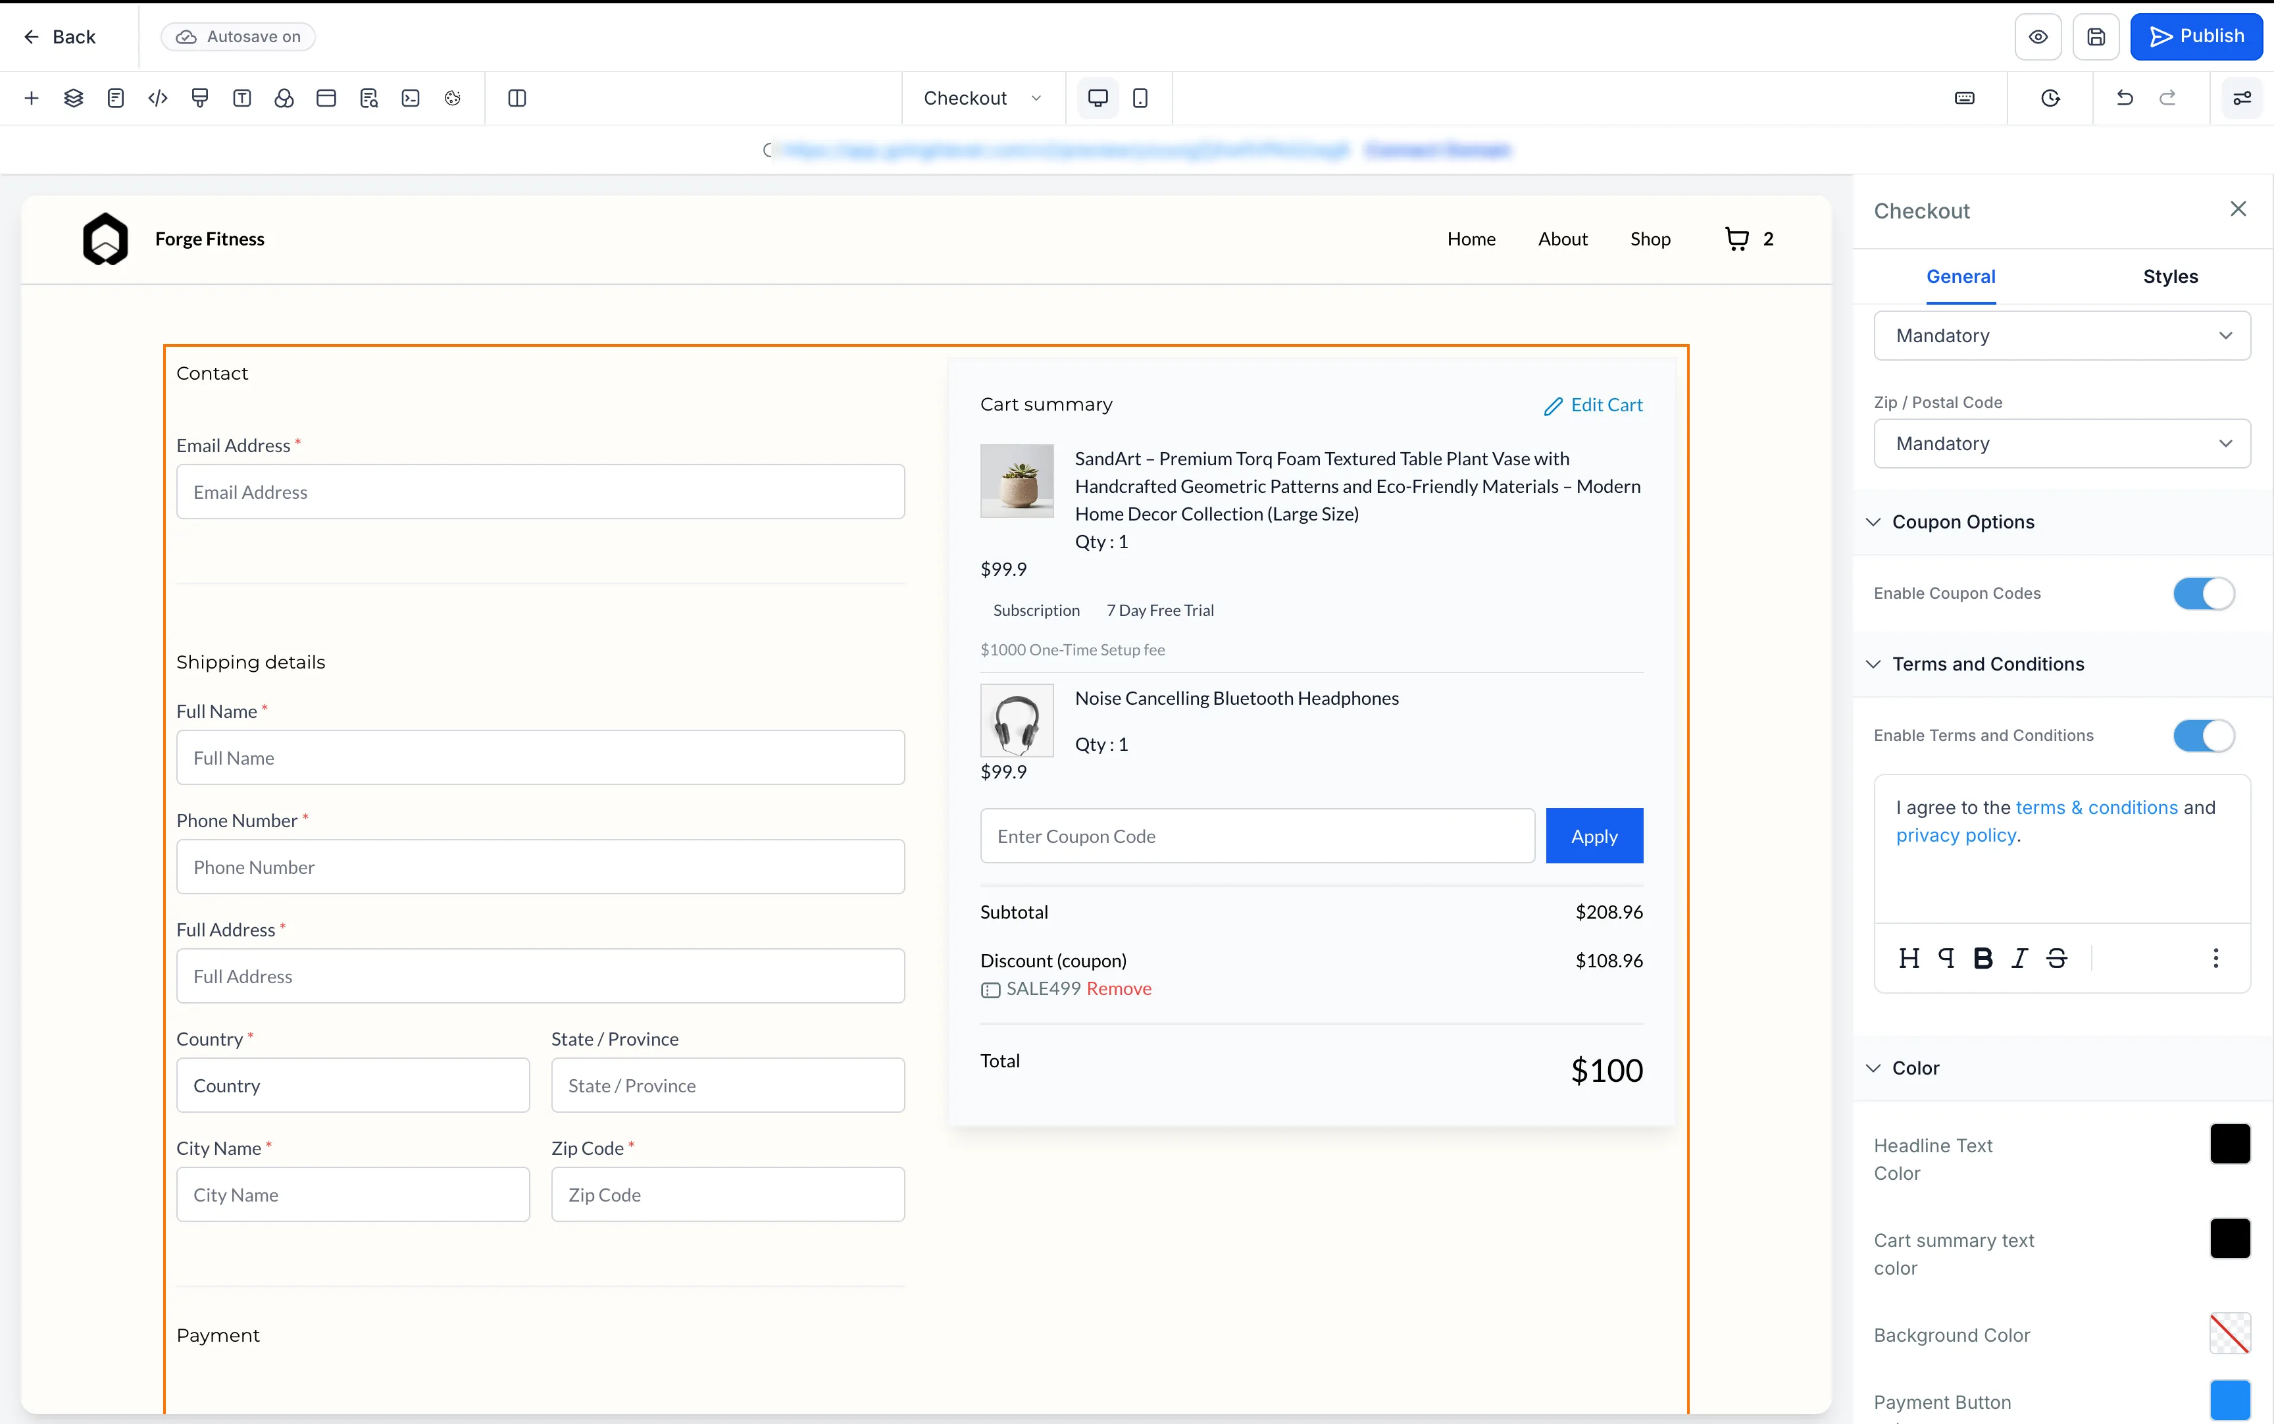The image size is (2274, 1424).
Task: Open the Zip Postal Code Mandatory dropdown
Action: coord(2061,444)
